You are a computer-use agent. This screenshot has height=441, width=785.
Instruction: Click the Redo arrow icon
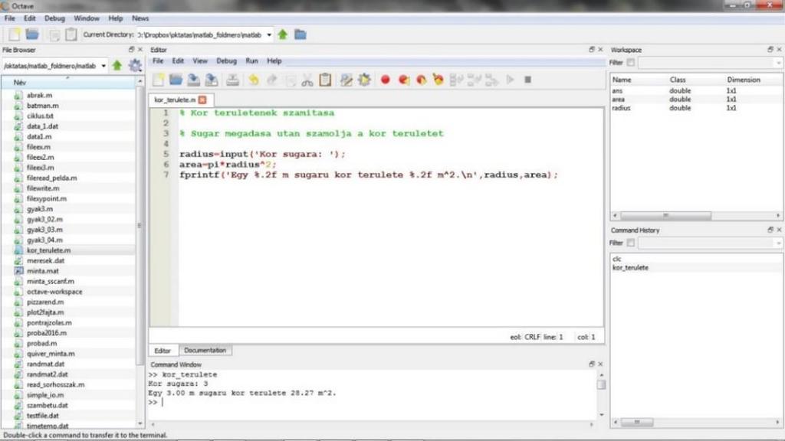coord(272,80)
